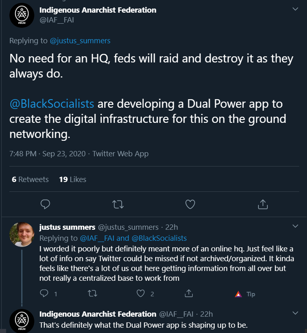Expand options chevron on justus summers' reply
The height and width of the screenshot is (333, 307).
pyautogui.click(x=295, y=226)
